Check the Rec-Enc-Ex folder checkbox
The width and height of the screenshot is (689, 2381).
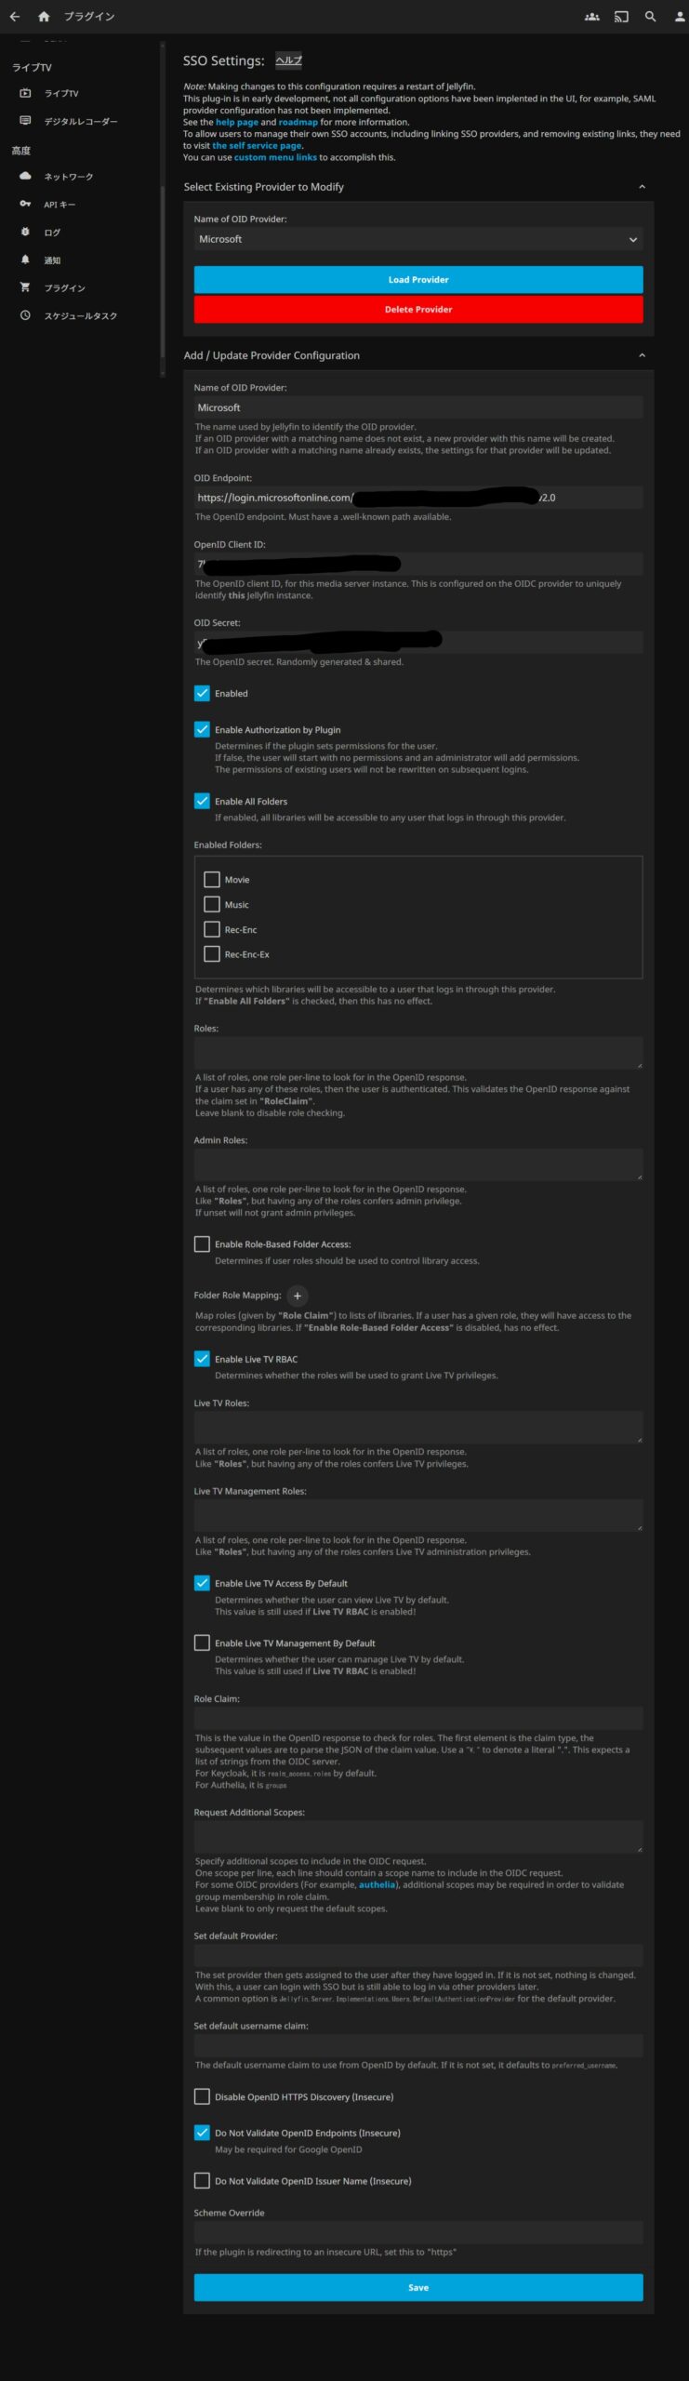(x=212, y=953)
